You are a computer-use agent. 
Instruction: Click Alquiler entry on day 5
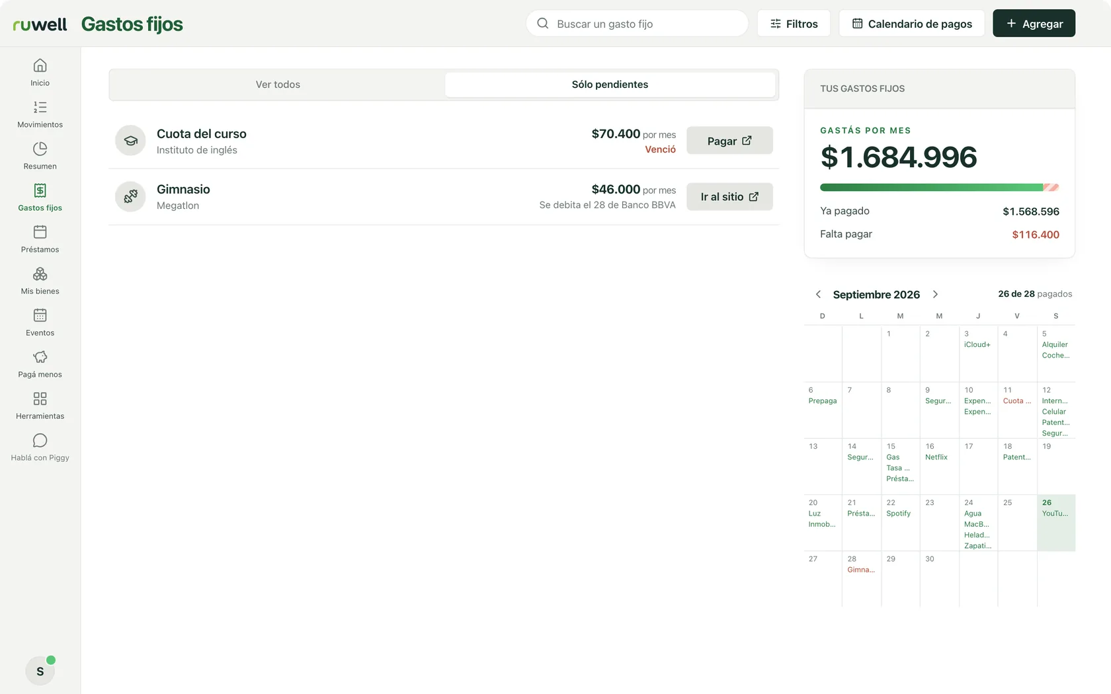1055,345
